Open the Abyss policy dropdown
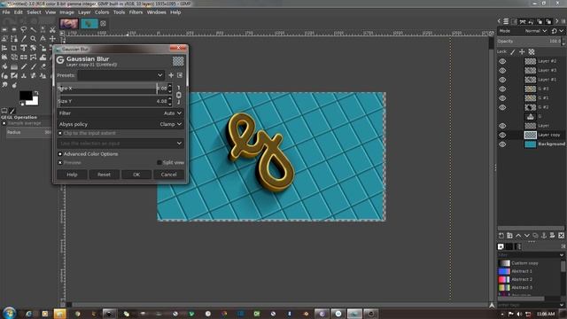The width and height of the screenshot is (567, 319). pyautogui.click(x=120, y=124)
